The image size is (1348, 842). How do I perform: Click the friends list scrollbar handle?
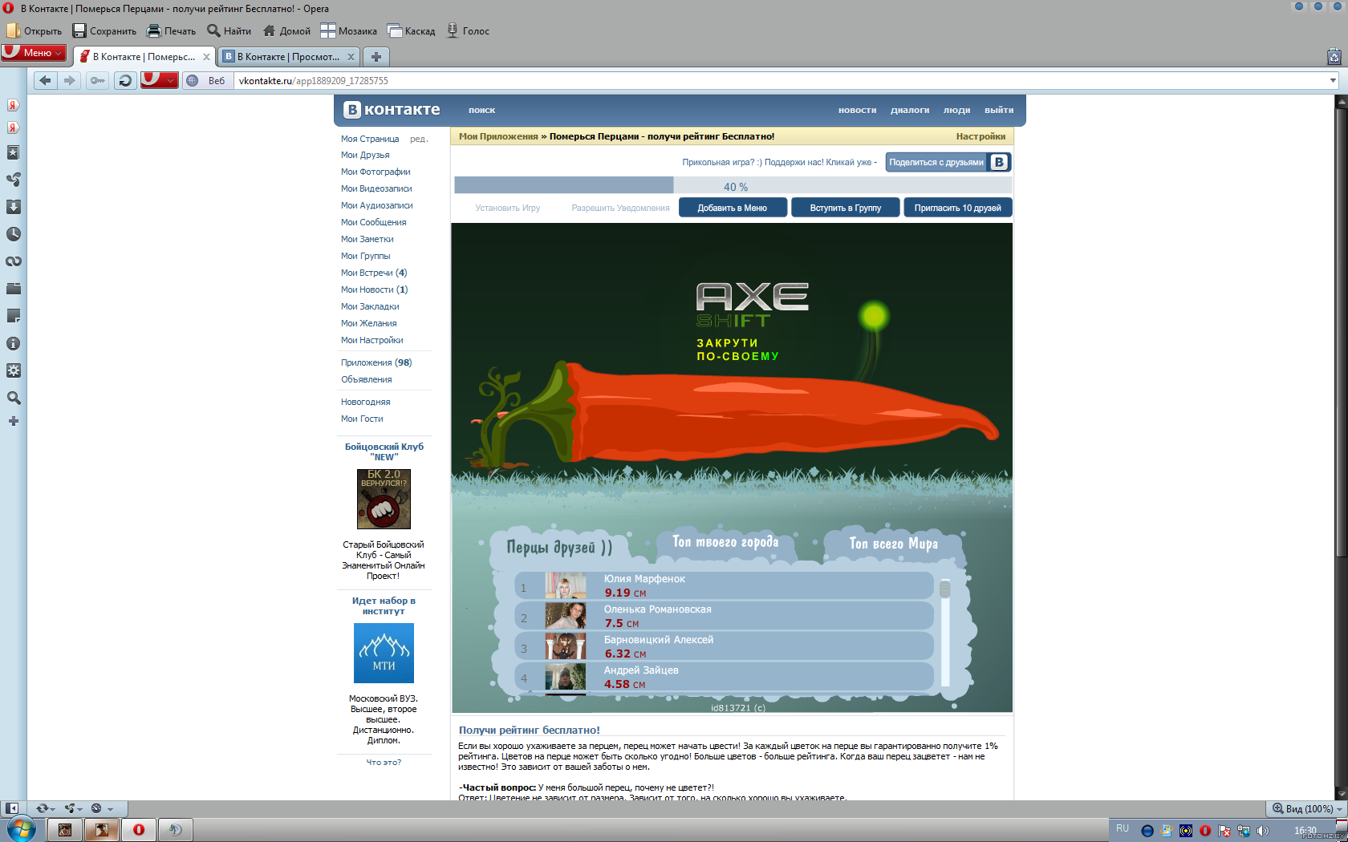tap(944, 589)
